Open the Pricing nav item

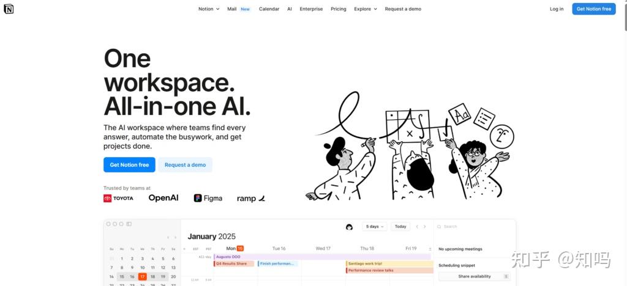click(338, 9)
